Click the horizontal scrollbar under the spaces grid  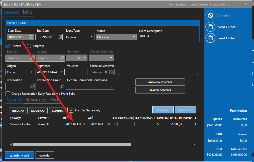tap(72, 144)
